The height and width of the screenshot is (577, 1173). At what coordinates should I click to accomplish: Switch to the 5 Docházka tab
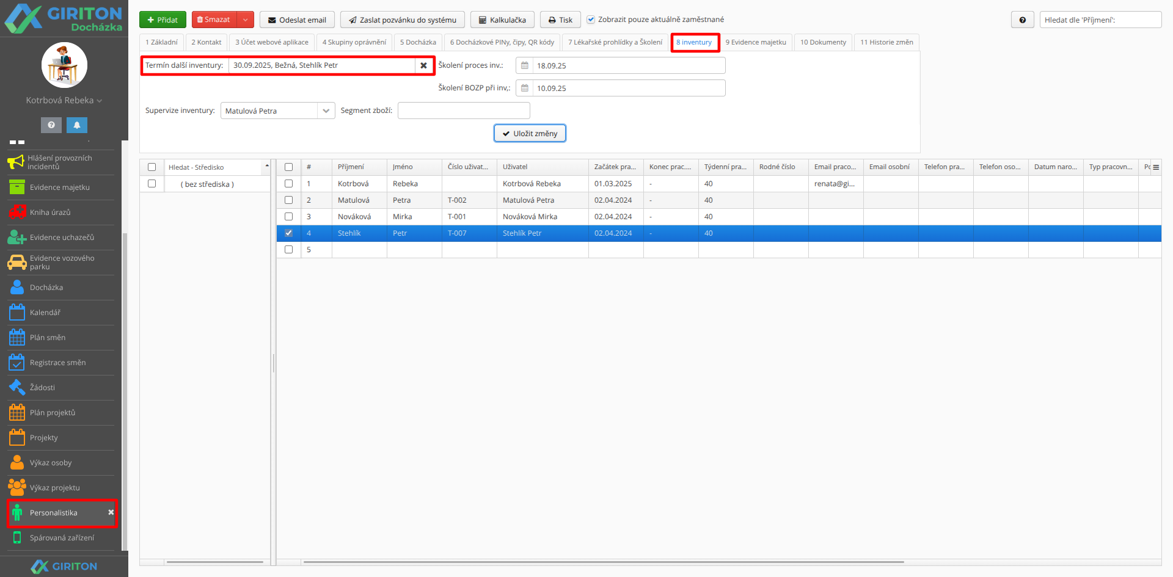[418, 42]
